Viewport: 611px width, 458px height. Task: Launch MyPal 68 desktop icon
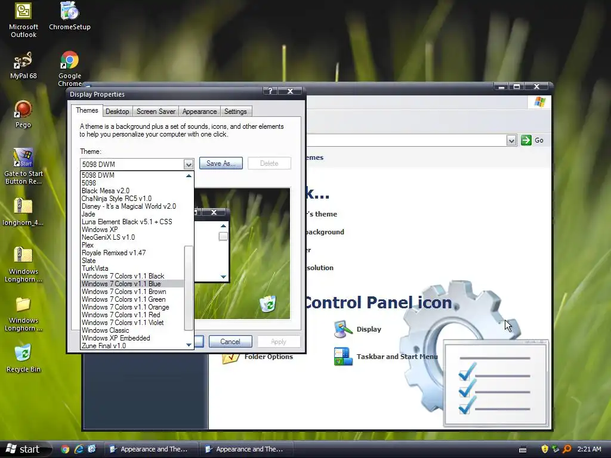(23, 66)
